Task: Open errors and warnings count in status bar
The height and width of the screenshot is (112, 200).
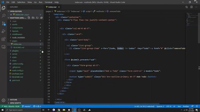Action: pyautogui.click(x=37, y=106)
